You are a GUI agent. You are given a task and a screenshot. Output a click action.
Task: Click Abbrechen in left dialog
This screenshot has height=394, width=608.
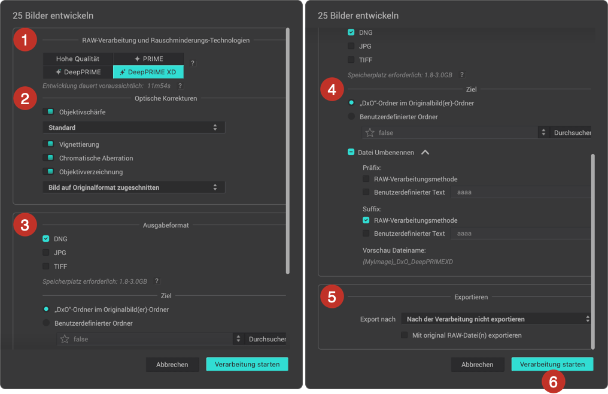172,365
